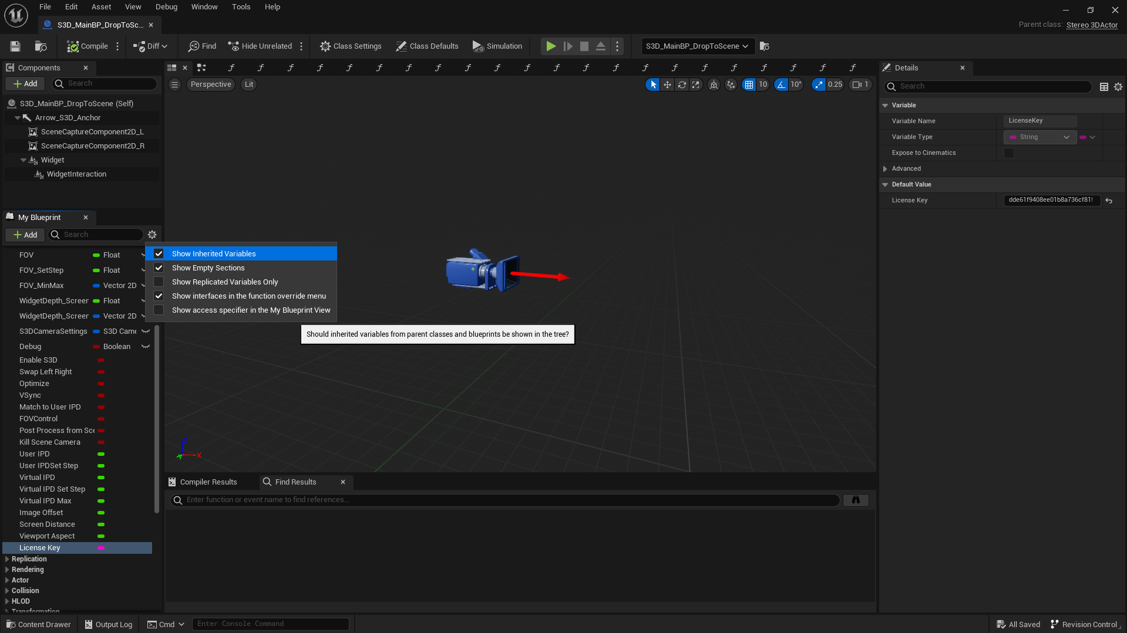Open Details panel settings gear

1118,86
